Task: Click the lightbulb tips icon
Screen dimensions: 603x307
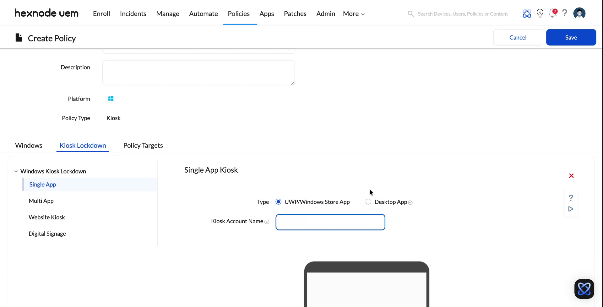Action: [540, 13]
